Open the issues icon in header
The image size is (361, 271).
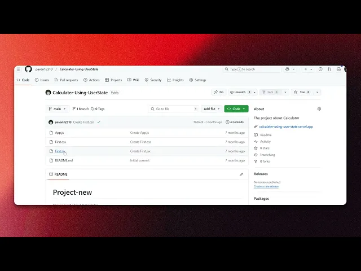tap(320, 69)
